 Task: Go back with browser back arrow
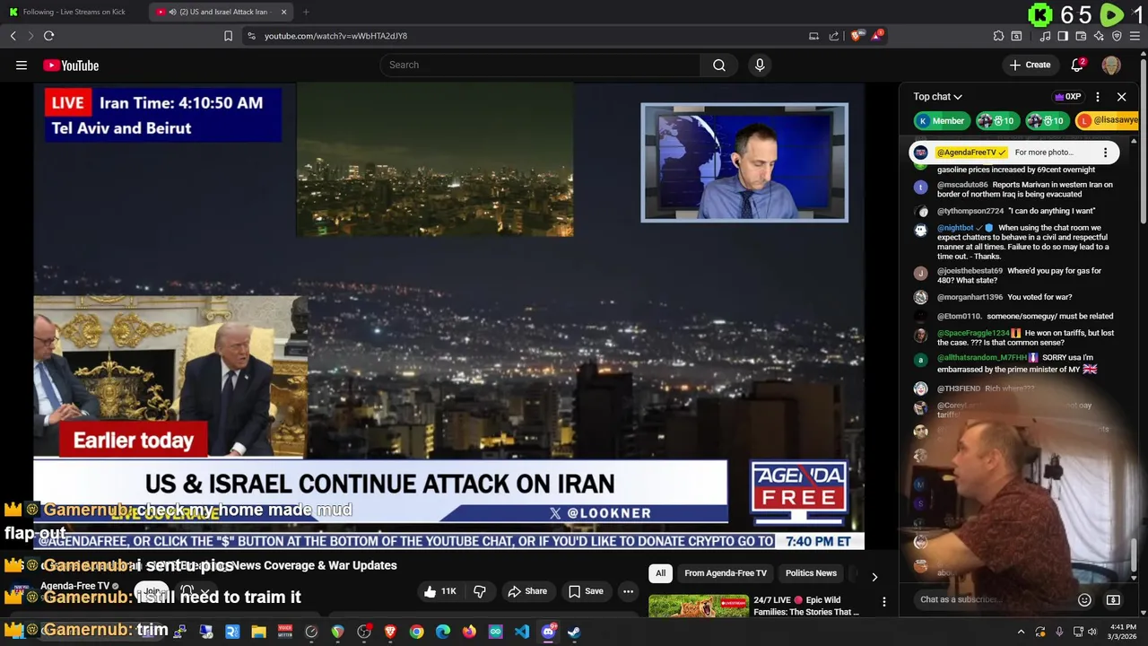click(13, 36)
